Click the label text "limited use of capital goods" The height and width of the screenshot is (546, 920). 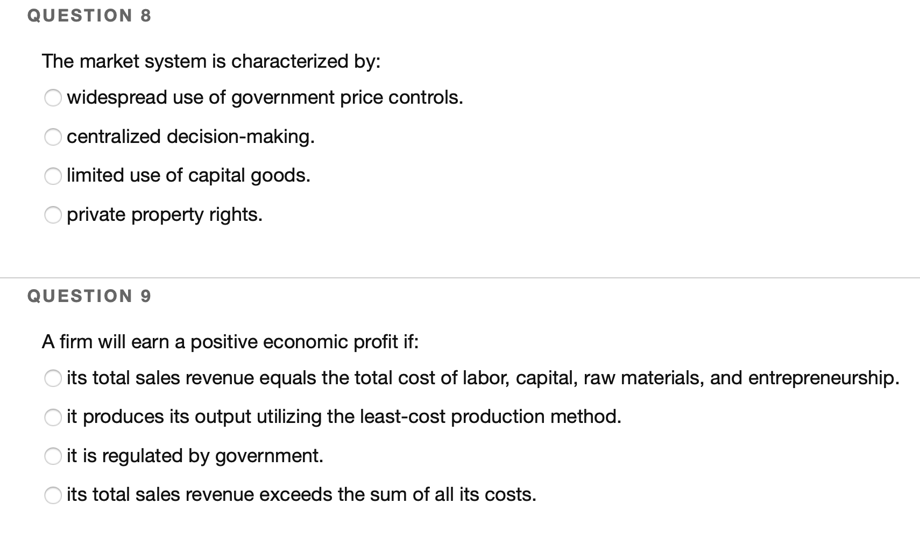coord(188,175)
